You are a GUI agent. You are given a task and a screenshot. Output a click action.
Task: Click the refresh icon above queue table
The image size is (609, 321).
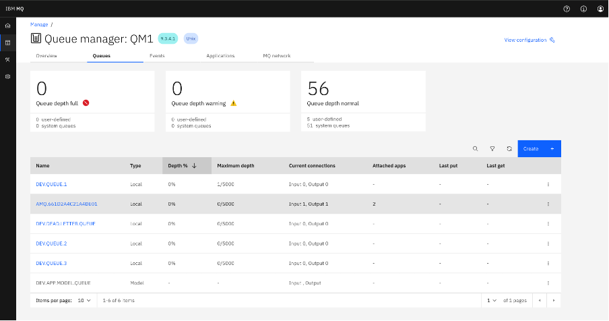point(509,148)
